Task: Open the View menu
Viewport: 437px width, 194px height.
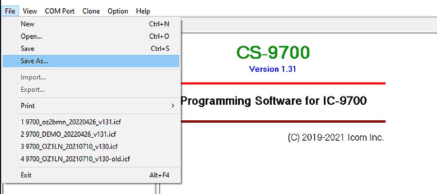Action: (x=30, y=11)
